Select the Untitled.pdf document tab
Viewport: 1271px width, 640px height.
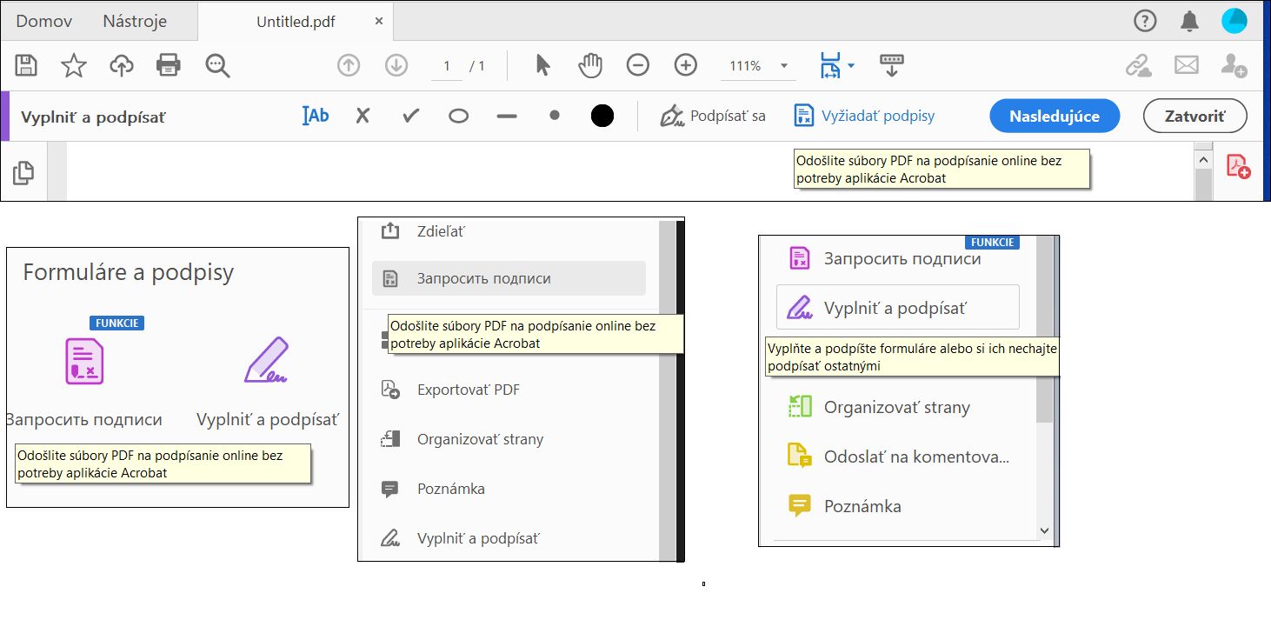click(x=296, y=22)
